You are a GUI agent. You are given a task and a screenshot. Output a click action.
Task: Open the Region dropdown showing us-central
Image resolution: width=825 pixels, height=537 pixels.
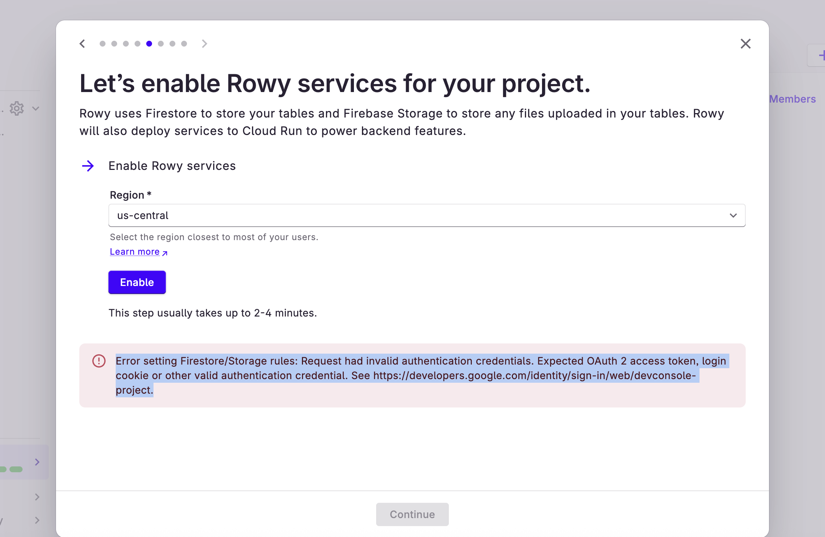tap(427, 215)
